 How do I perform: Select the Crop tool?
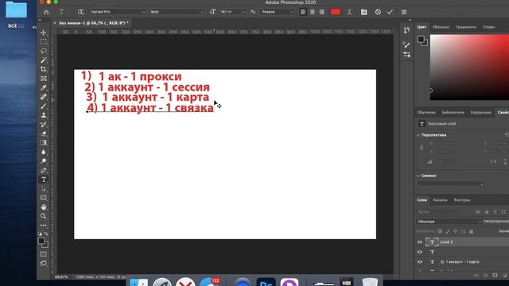[x=43, y=69]
